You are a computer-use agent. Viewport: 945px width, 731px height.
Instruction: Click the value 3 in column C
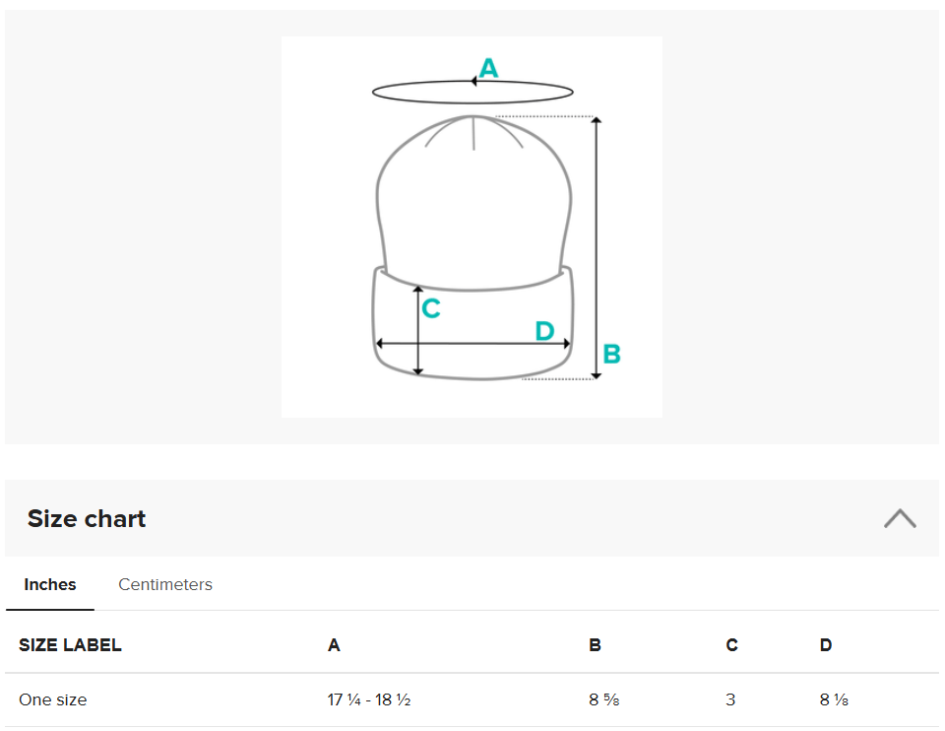[x=730, y=699]
